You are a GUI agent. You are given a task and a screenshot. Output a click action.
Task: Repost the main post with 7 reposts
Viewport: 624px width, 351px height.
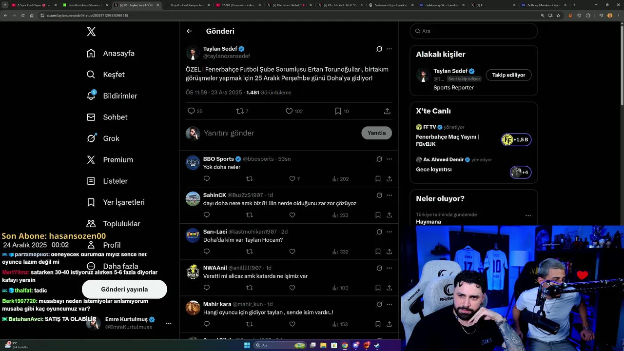[x=240, y=111]
